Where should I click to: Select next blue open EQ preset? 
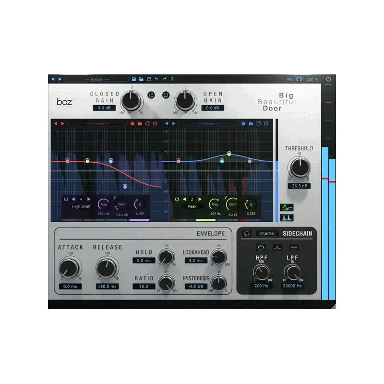point(174,123)
